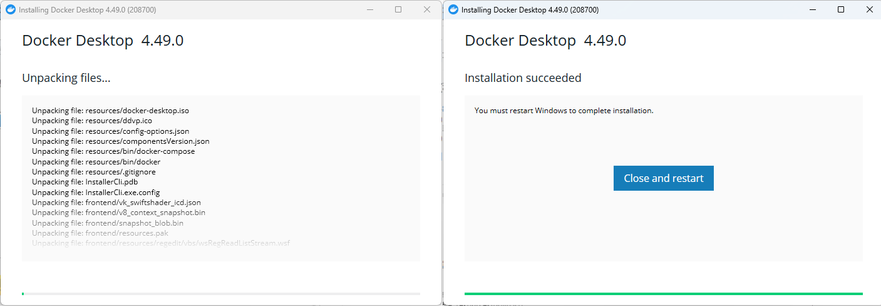The height and width of the screenshot is (307, 881).
Task: Click green completed progress bar in right window
Action: 664,293
